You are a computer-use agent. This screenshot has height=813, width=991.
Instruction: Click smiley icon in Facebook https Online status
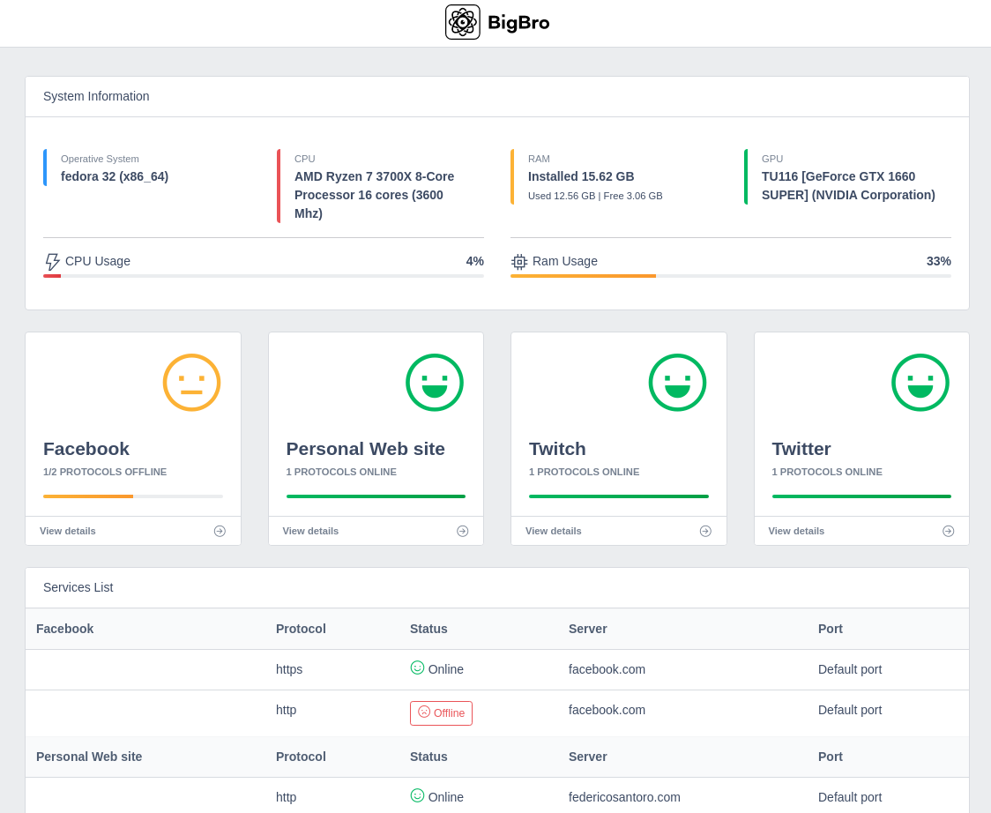point(417,668)
